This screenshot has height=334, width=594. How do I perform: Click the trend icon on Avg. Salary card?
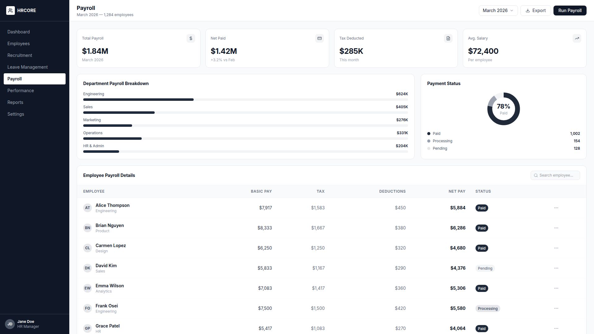[577, 38]
